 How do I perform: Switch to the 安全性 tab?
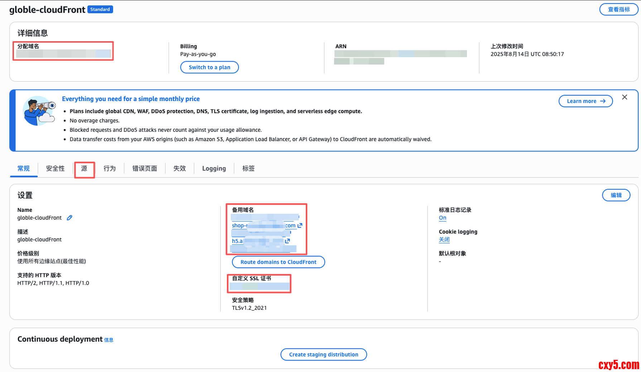coord(55,168)
